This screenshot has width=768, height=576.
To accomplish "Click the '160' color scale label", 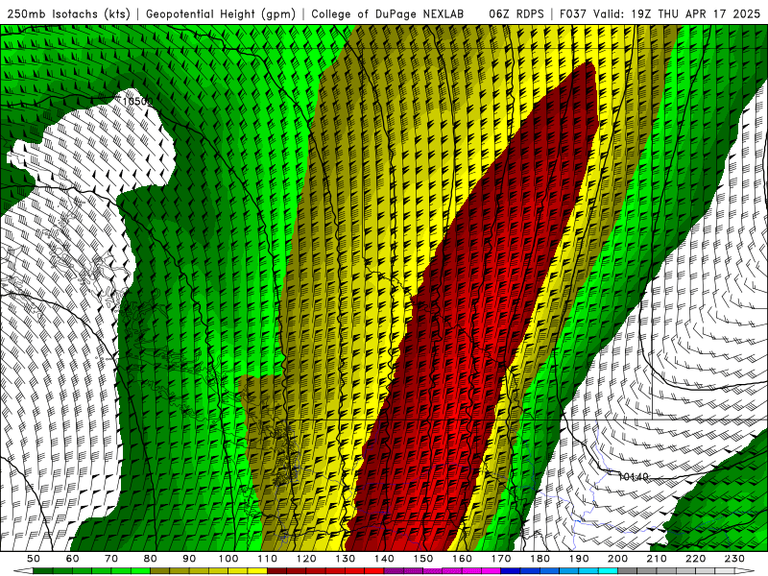I will 462,559.
